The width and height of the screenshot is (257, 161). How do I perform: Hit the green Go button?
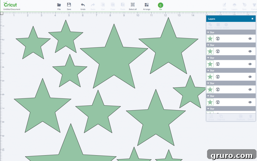(x=160, y=6)
